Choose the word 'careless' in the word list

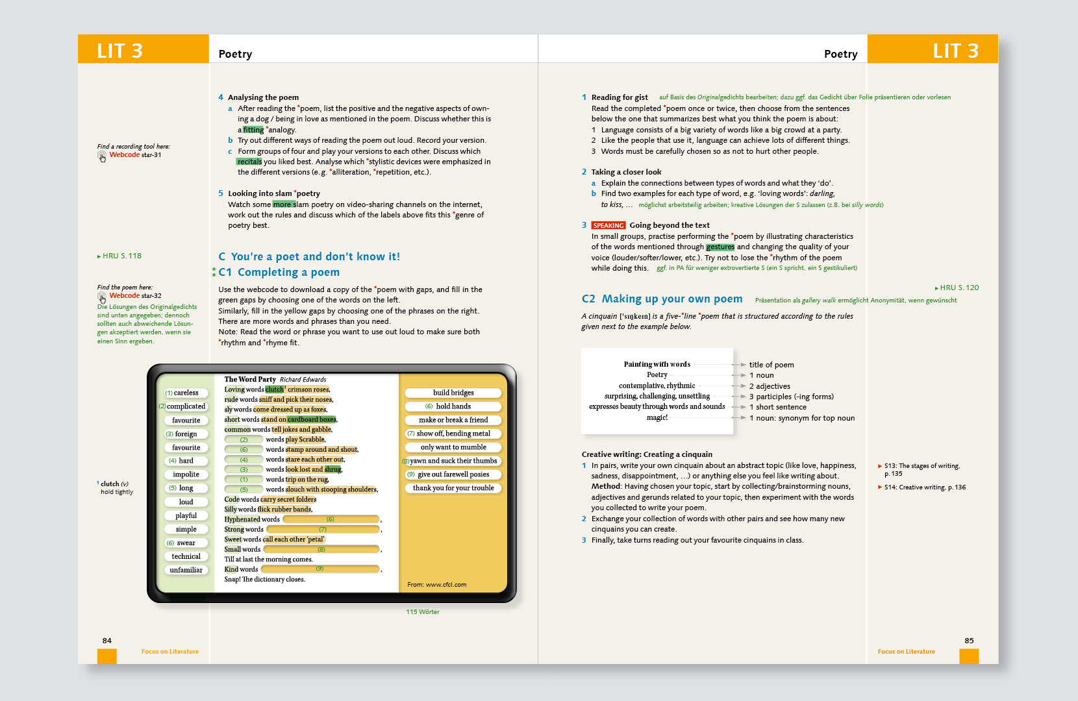coord(186,393)
